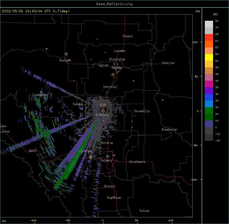Pick the orange 57–60 dBZ legend swatch
Viewport: 229px width, 224px height.
click(x=209, y=44)
